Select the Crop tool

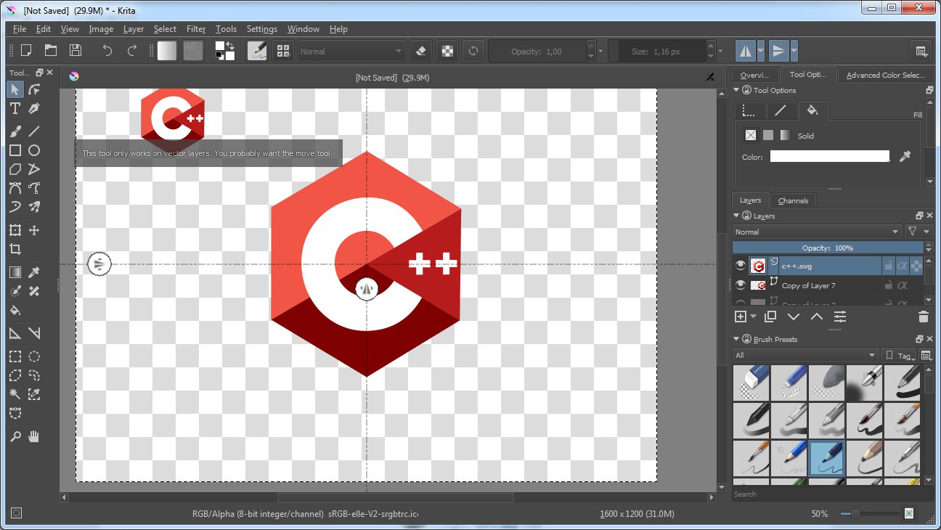pos(15,249)
